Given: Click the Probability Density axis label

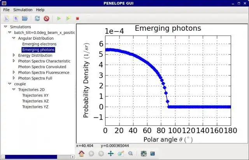Looking at the screenshot, I should tap(86, 81).
